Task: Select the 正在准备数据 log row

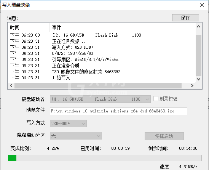Action: (x=102, y=41)
